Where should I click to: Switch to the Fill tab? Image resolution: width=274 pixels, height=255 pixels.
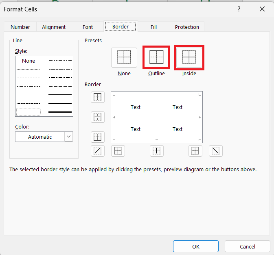click(x=153, y=27)
